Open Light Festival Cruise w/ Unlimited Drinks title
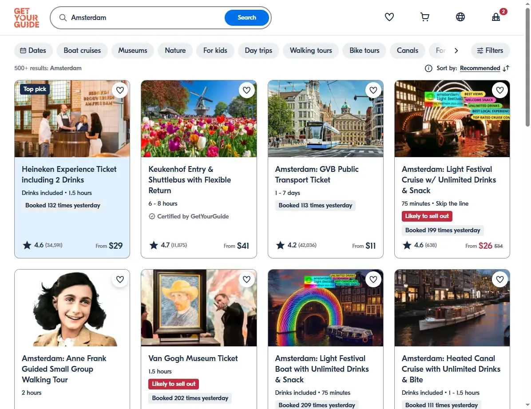 [449, 180]
